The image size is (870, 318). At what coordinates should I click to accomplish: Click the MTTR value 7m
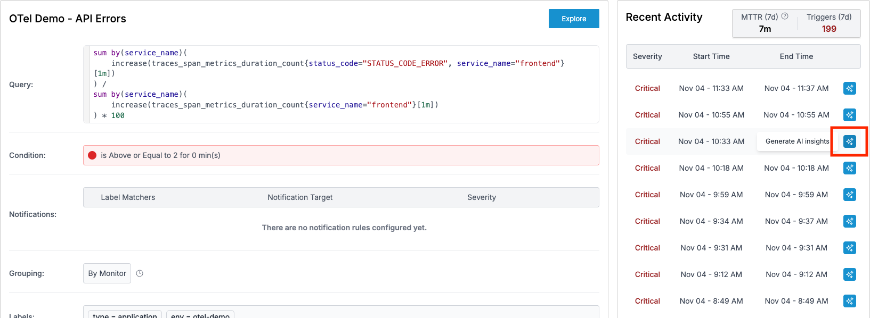(765, 29)
